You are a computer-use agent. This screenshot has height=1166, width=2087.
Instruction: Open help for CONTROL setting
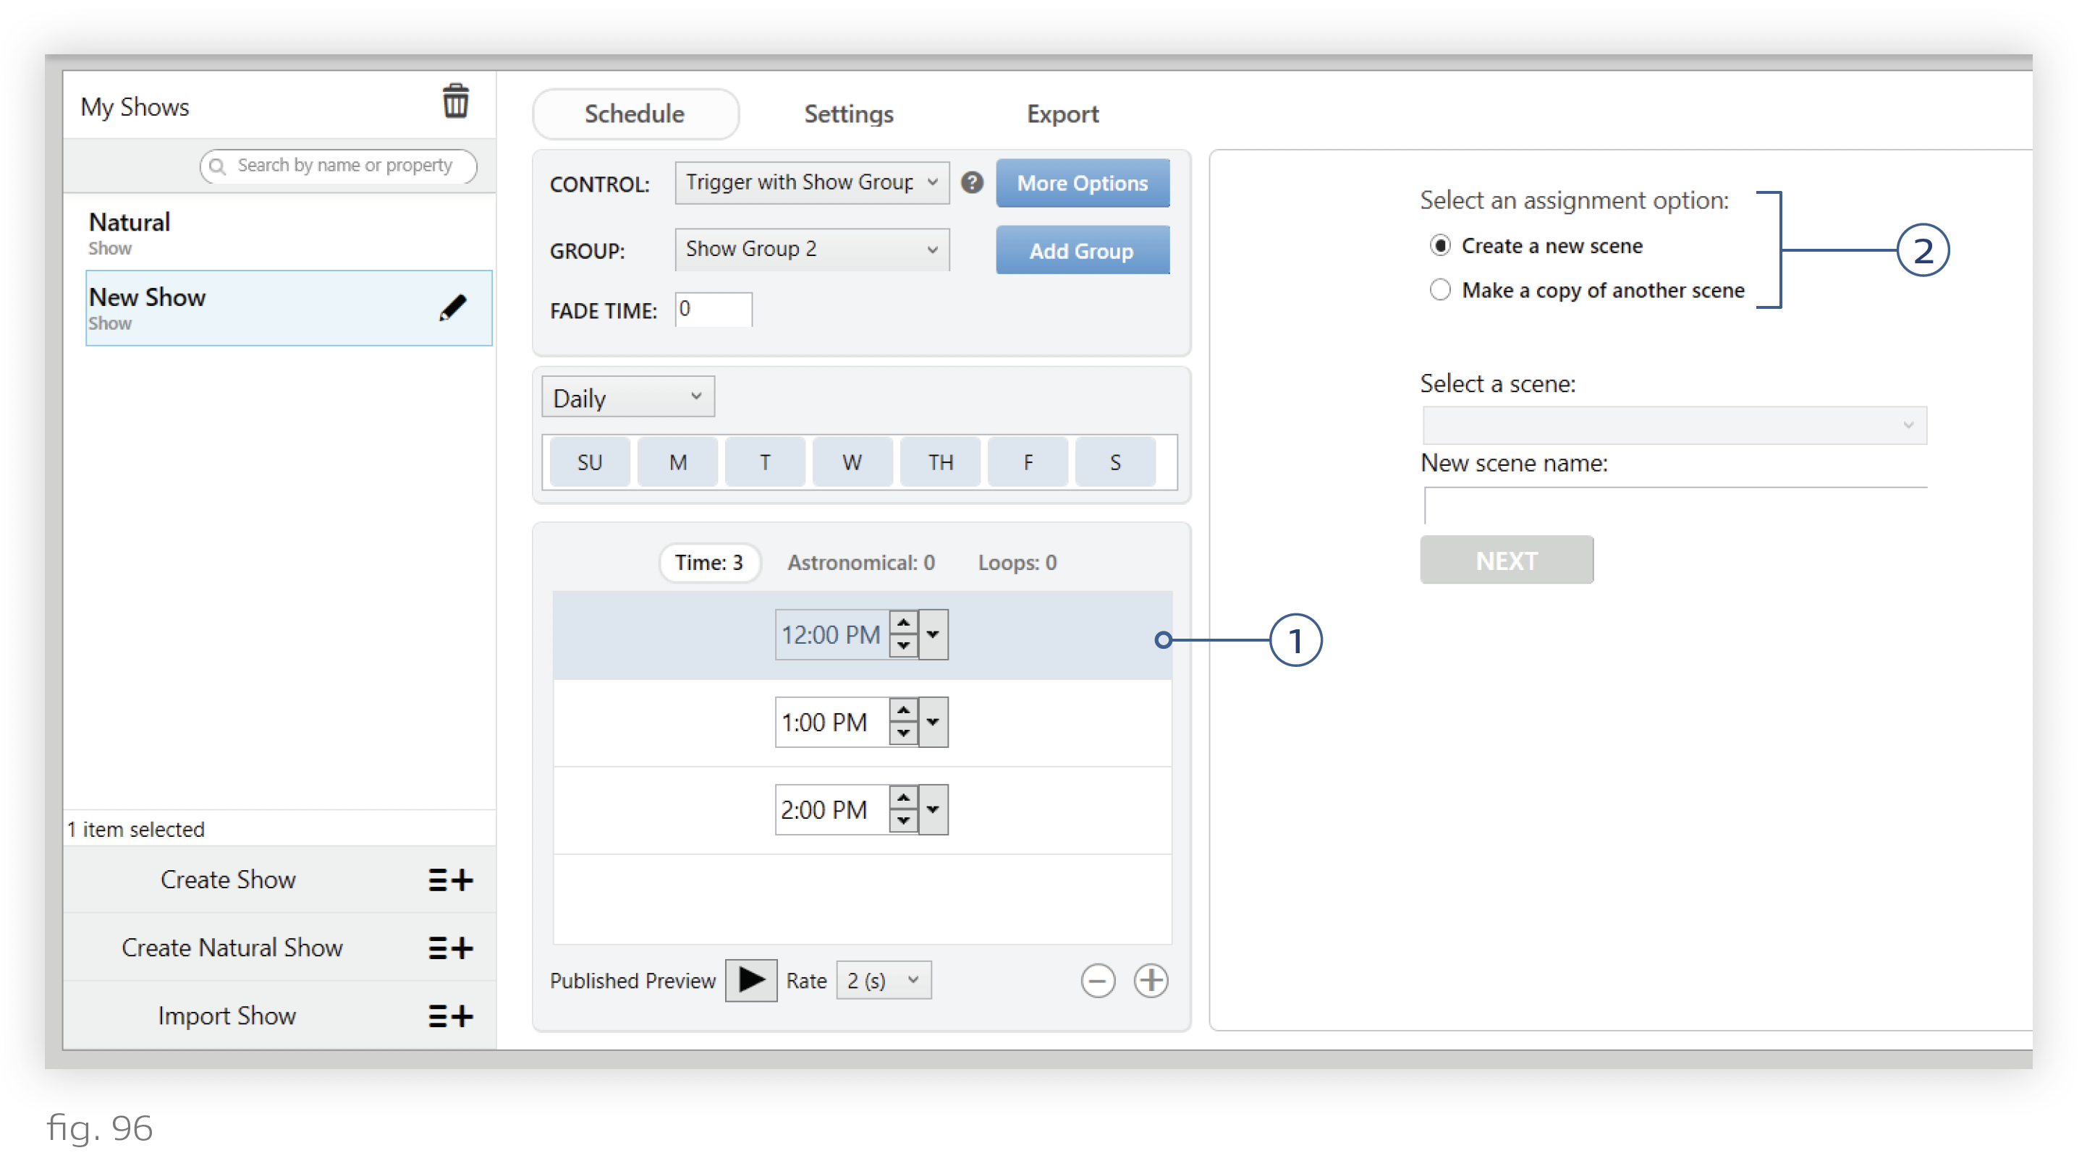[x=971, y=182]
